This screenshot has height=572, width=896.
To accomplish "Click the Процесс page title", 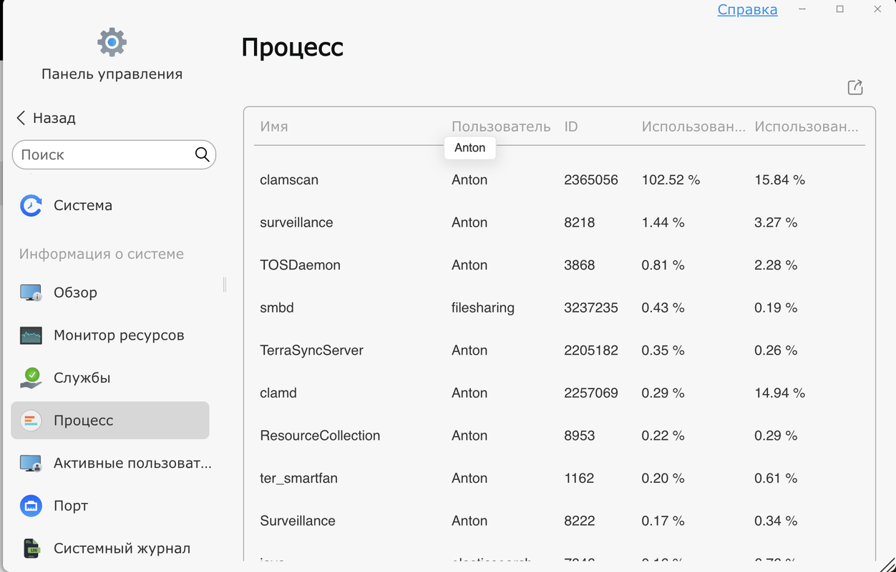I will pyautogui.click(x=293, y=47).
